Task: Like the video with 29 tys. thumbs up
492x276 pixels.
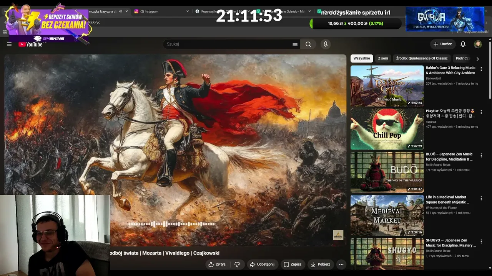Action: [x=217, y=264]
